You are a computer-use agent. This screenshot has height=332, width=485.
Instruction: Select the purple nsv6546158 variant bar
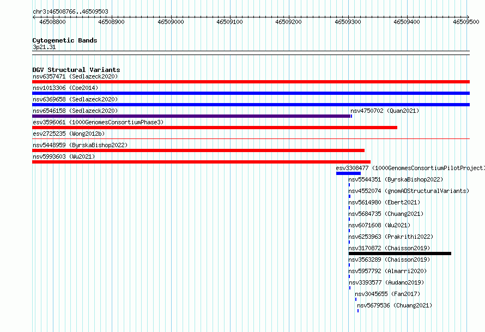click(191, 116)
